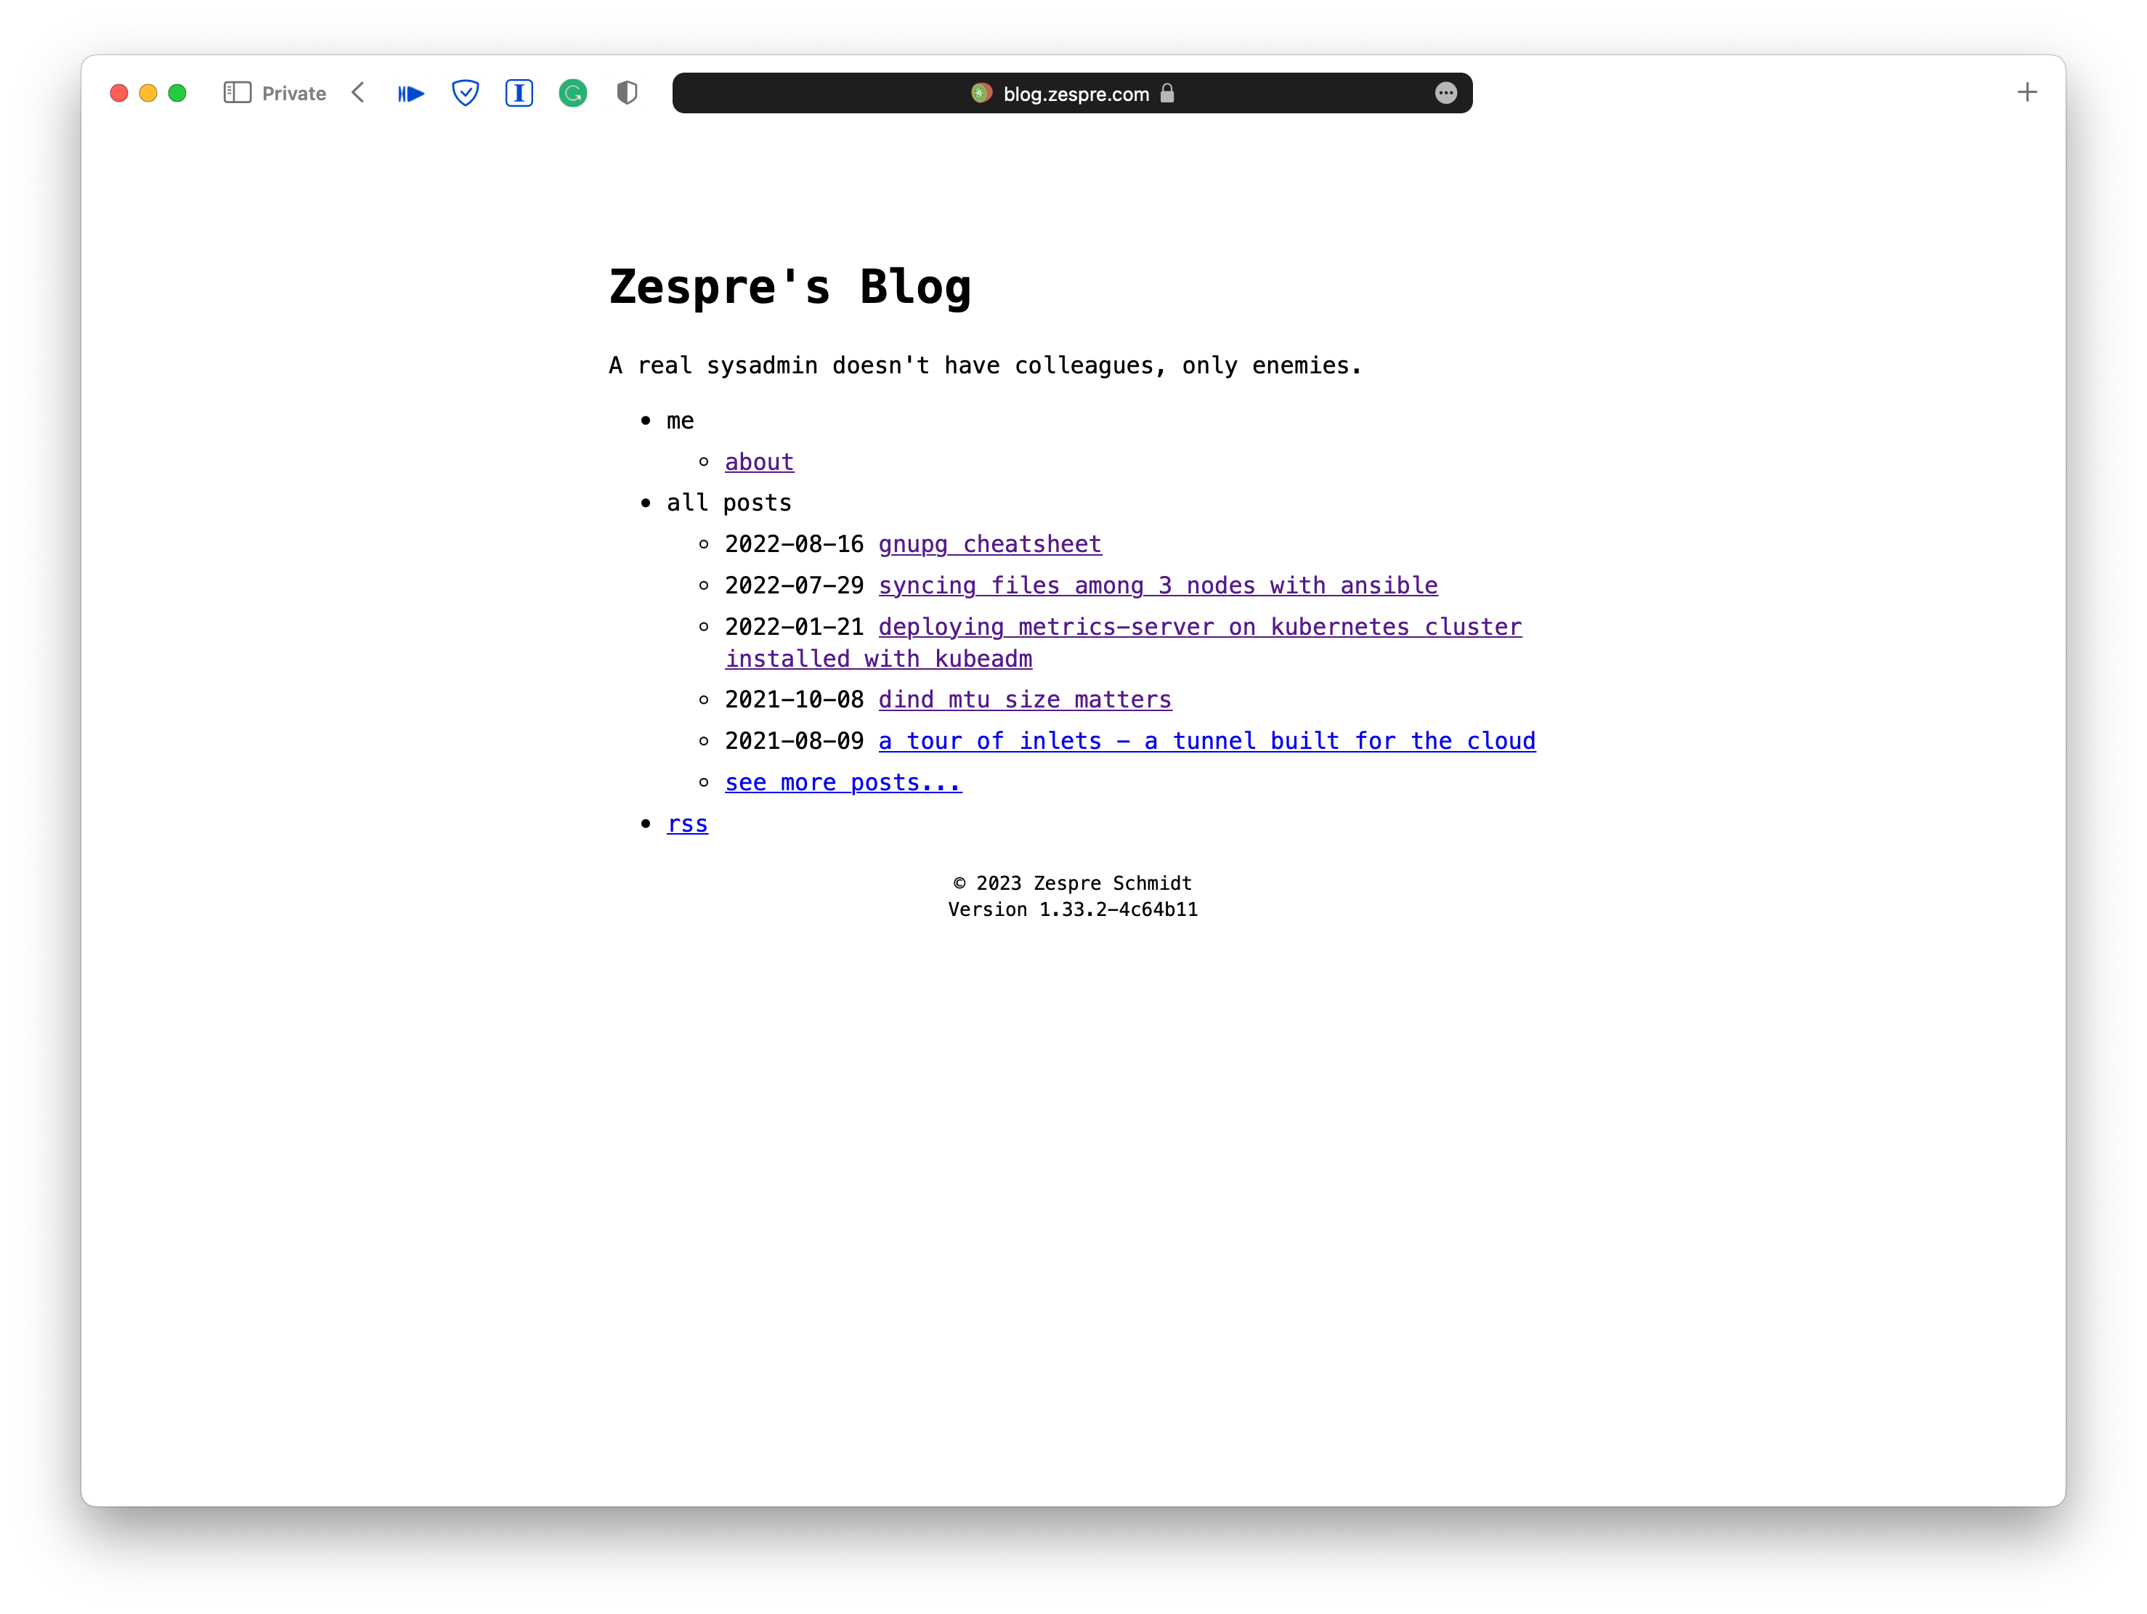The width and height of the screenshot is (2147, 1614).
Task: Open the dind mtu size matters post
Action: (x=1024, y=699)
